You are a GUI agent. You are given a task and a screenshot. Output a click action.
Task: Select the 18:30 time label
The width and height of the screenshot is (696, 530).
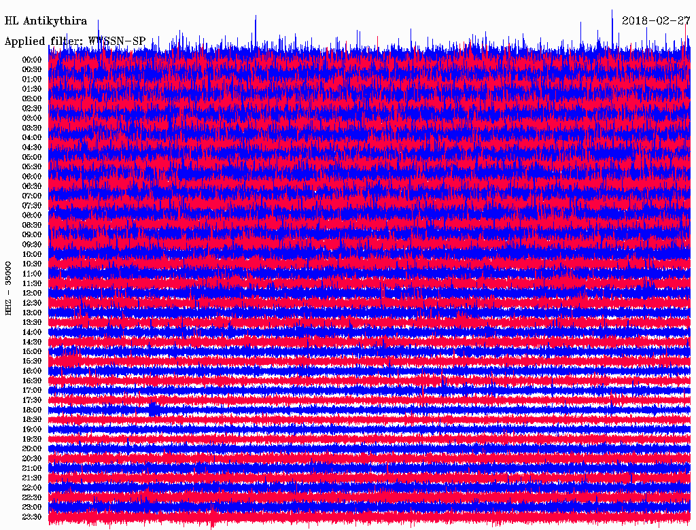(x=32, y=419)
